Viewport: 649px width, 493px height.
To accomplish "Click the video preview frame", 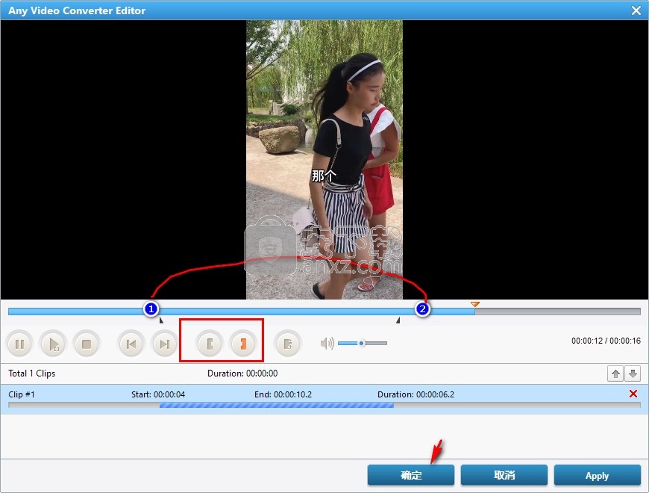I will click(x=324, y=160).
